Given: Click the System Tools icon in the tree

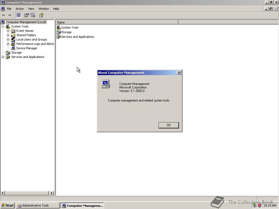Looking at the screenshot, I should pos(8,26).
